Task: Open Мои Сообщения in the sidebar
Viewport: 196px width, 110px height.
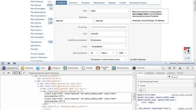Action: [37, 19]
